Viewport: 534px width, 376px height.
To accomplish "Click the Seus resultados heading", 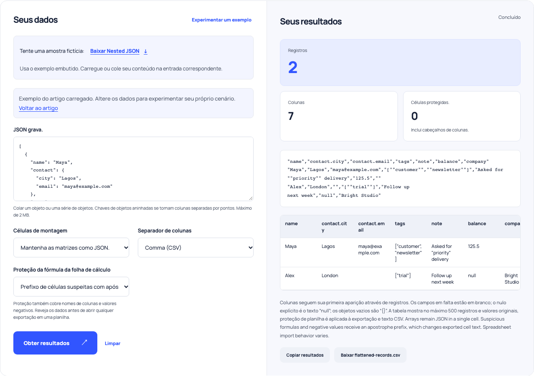I will coord(311,21).
